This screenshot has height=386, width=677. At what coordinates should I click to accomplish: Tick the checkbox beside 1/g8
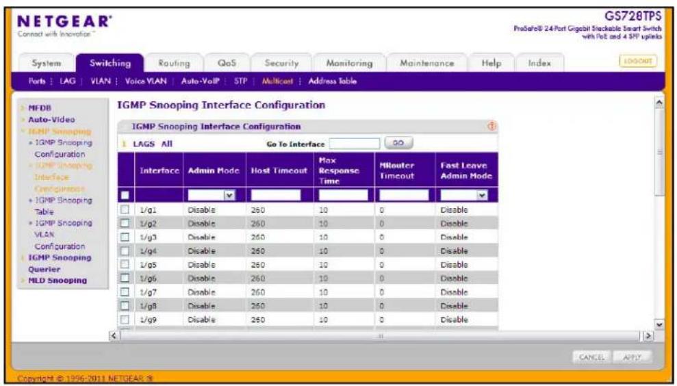pyautogui.click(x=125, y=306)
